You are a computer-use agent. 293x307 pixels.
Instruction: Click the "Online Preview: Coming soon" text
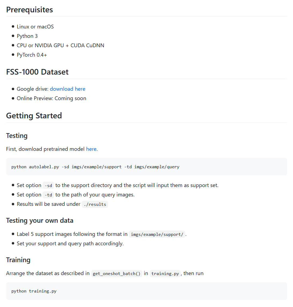[x=51, y=98]
